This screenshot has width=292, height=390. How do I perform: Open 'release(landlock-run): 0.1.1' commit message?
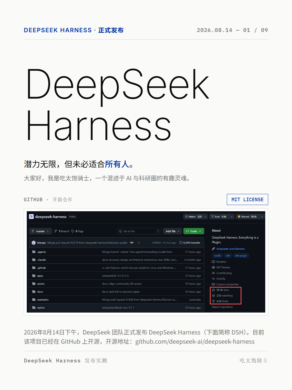118,308
